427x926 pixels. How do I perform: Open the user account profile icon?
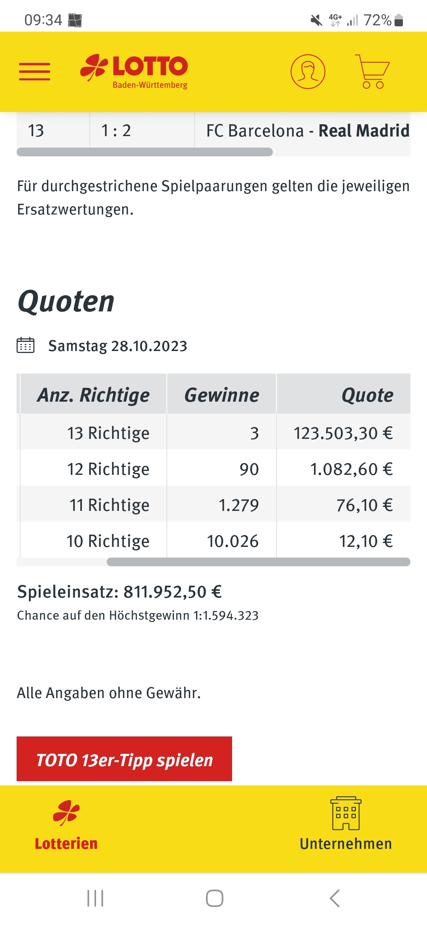pyautogui.click(x=308, y=72)
